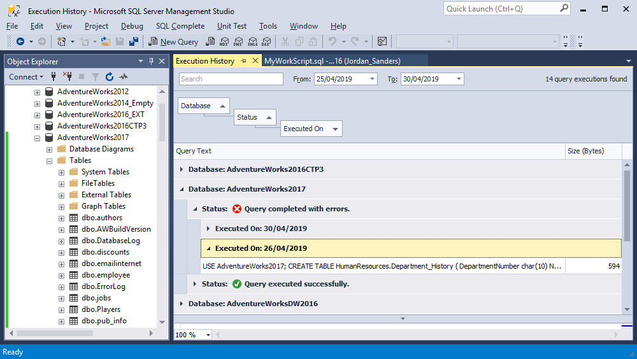The image size is (637, 359).
Task: Close the Execution History tab
Action: [x=255, y=60]
